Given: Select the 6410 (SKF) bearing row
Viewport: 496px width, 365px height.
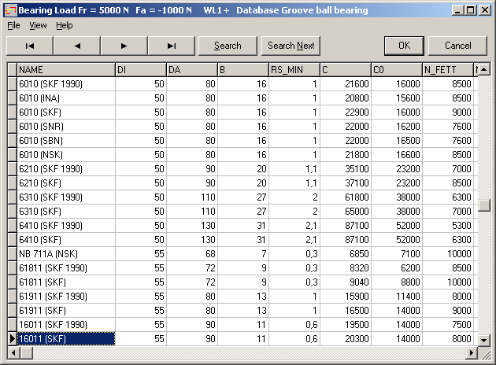Looking at the screenshot, I should coord(66,240).
